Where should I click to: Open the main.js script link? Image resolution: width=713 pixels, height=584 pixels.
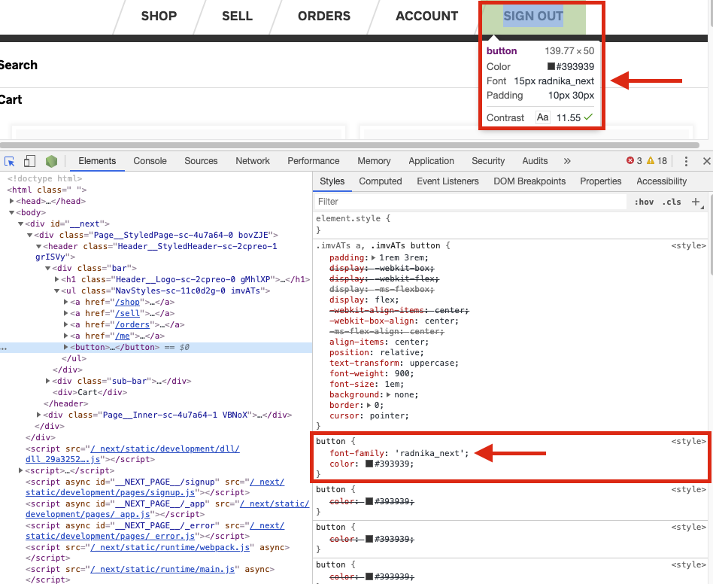pyautogui.click(x=162, y=569)
